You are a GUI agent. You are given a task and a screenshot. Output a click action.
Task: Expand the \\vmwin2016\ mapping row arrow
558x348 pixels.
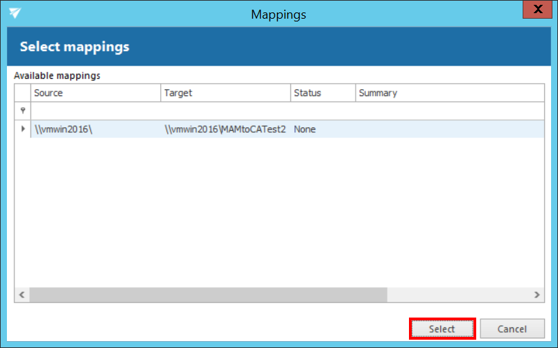click(x=23, y=129)
